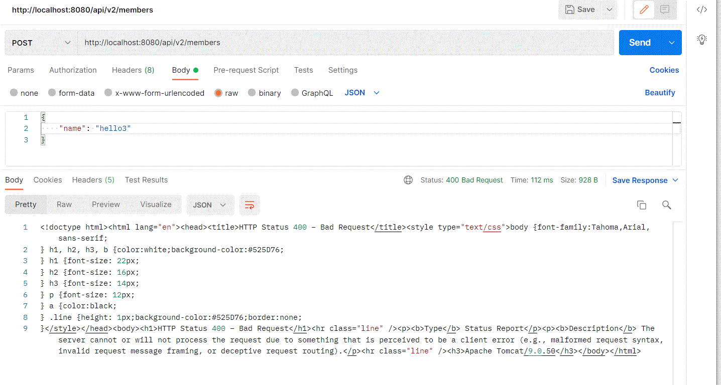Screen dimensions: 721x385
Task: Switch response view to Raw
Action: click(64, 205)
